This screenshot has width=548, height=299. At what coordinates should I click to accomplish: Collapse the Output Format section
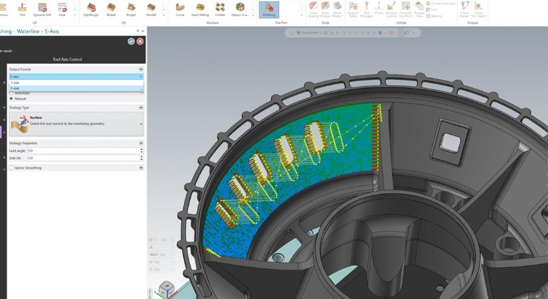coord(141,69)
